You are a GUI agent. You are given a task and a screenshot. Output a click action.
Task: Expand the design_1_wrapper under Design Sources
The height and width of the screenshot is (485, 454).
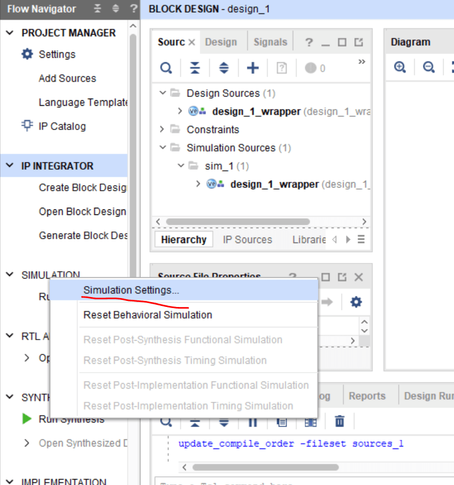coord(179,111)
